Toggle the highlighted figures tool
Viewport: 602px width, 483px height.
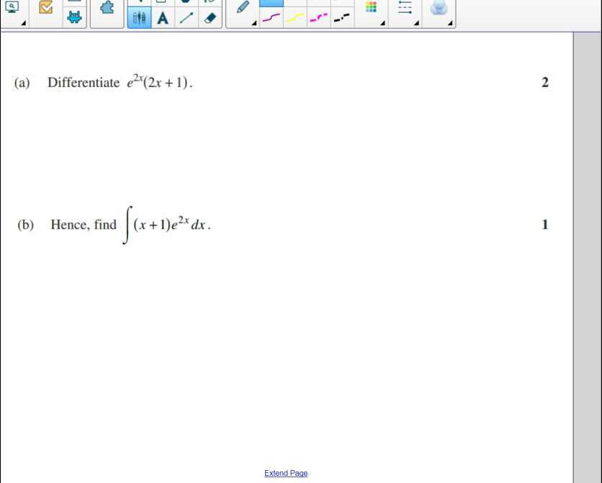tap(138, 17)
